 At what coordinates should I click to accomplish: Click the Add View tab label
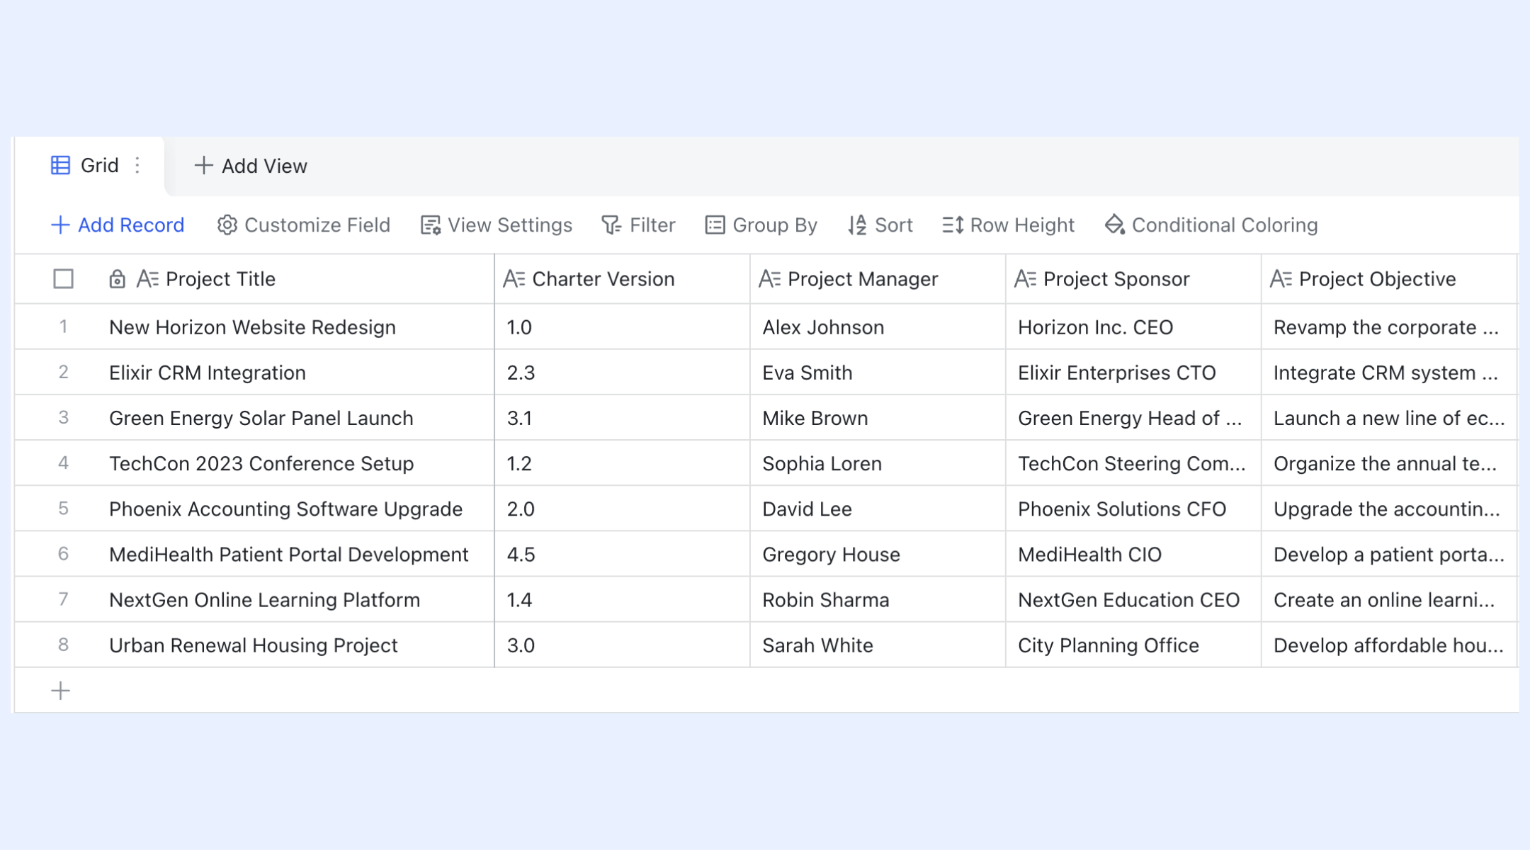click(x=264, y=166)
